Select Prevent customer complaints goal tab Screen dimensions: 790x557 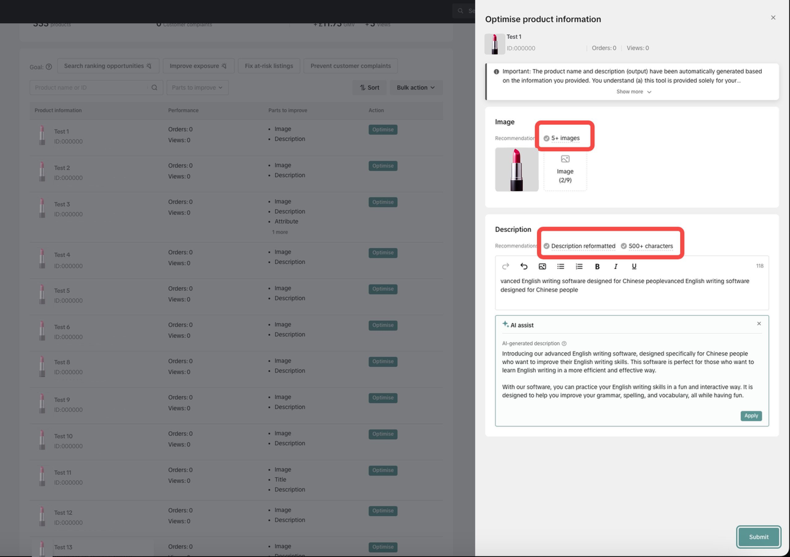coord(350,66)
